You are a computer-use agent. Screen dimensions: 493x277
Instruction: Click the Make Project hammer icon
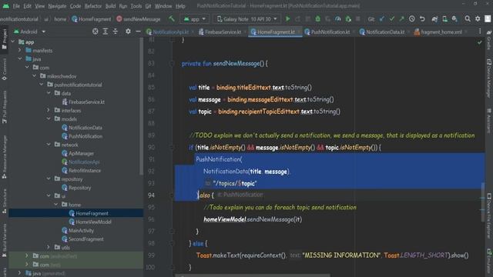(171, 18)
